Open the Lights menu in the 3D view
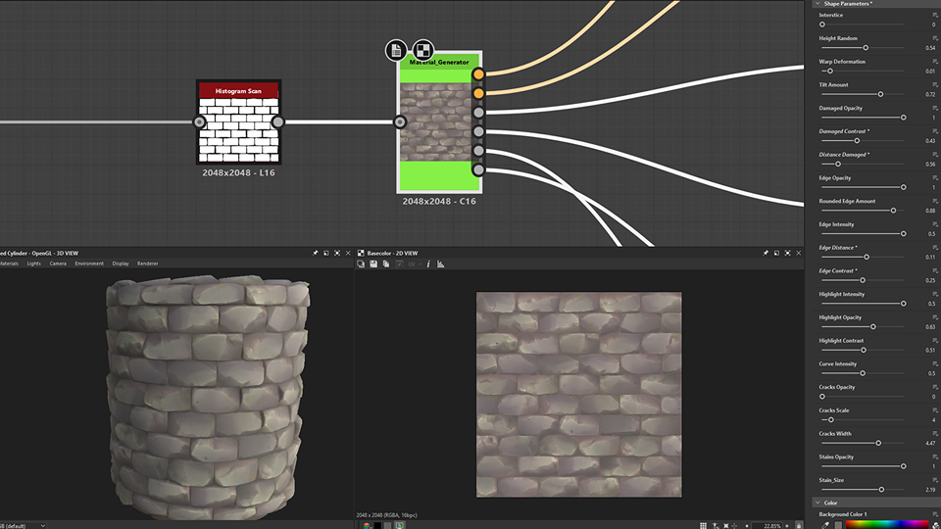Image resolution: width=941 pixels, height=529 pixels. click(x=34, y=264)
